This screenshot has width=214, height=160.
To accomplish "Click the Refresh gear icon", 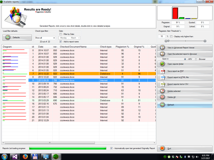I will [162, 105].
